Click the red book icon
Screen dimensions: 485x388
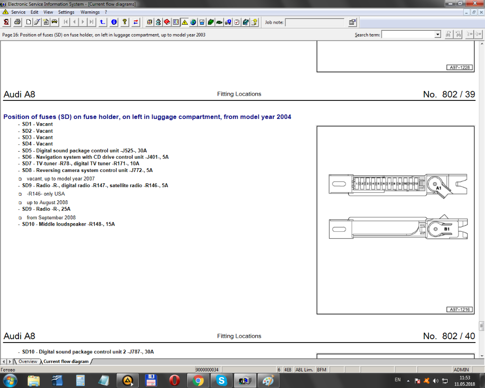pyautogui.click(x=167, y=22)
